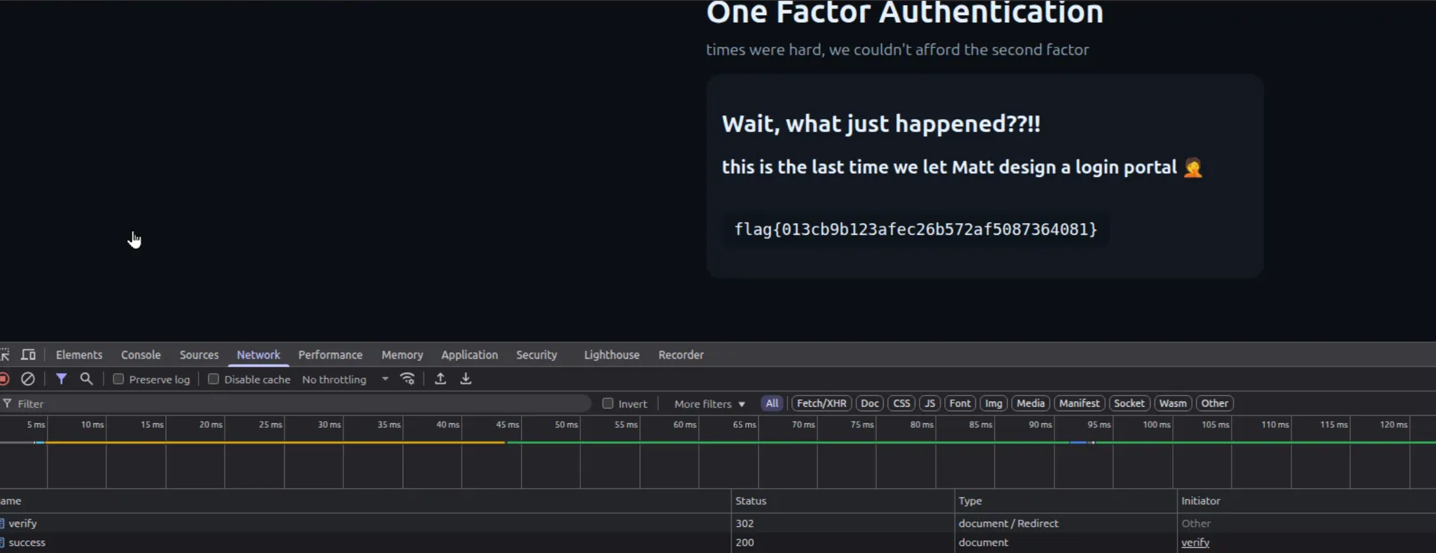Follow the verify initiator link

pos(1195,542)
